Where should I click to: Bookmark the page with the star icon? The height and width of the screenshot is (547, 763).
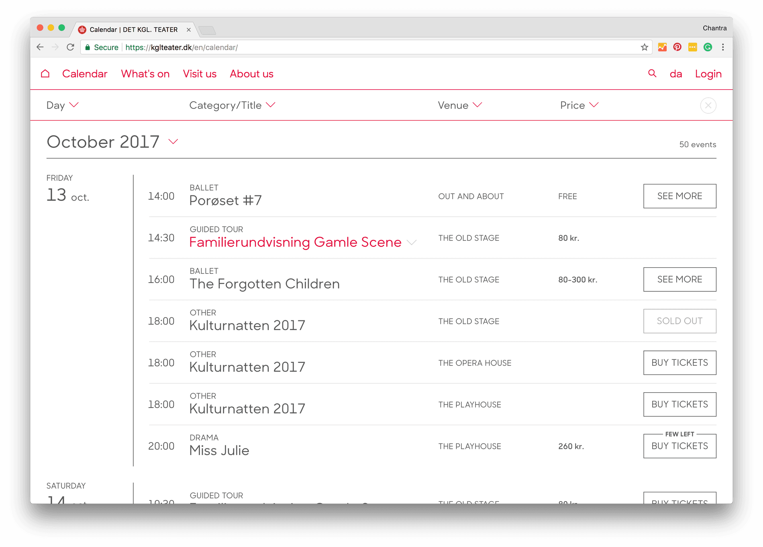tap(643, 47)
